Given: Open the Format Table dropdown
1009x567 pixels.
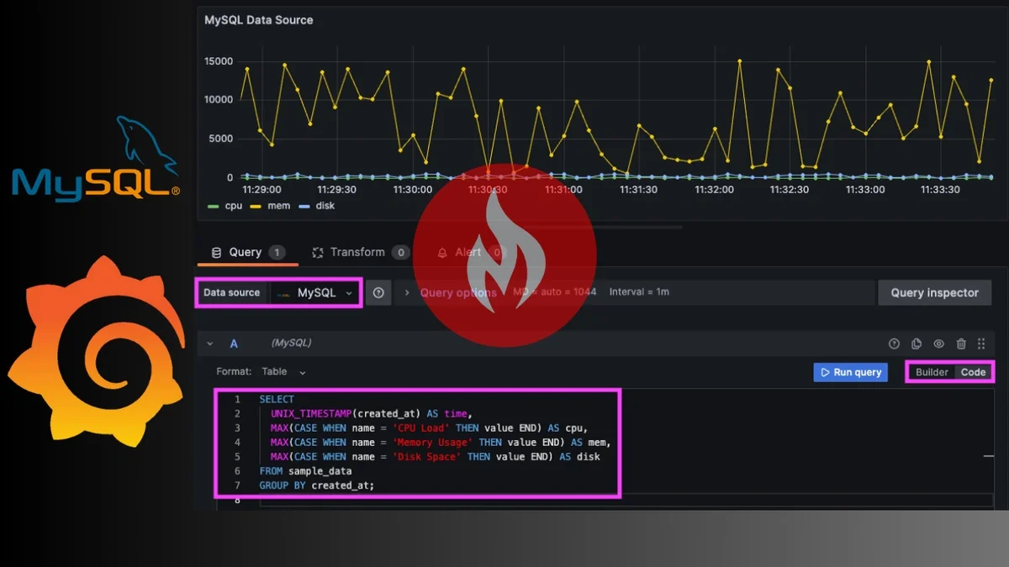Looking at the screenshot, I should coord(284,371).
